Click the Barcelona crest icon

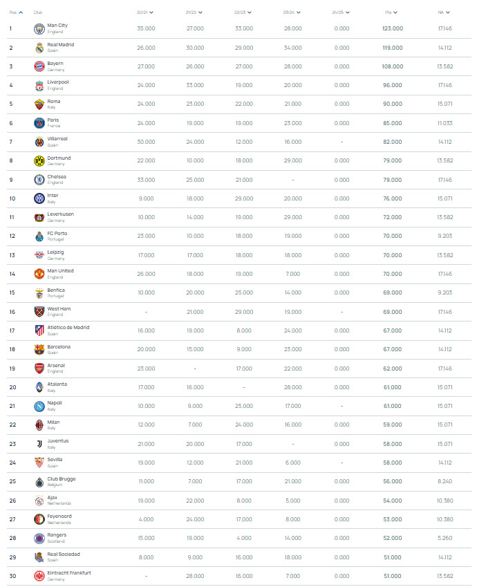click(x=39, y=349)
